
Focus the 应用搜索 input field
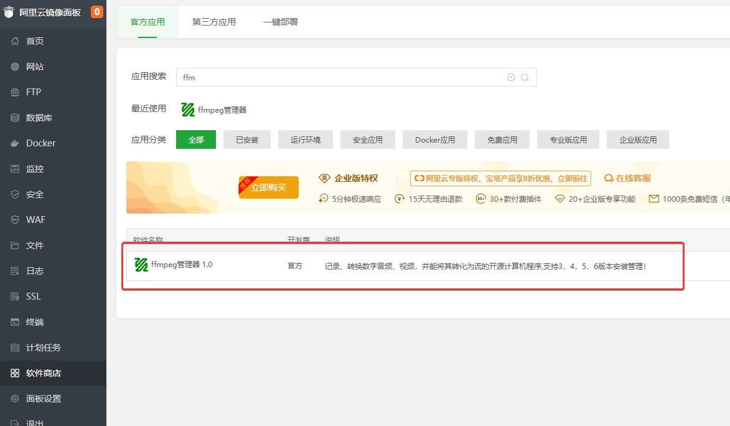point(356,77)
